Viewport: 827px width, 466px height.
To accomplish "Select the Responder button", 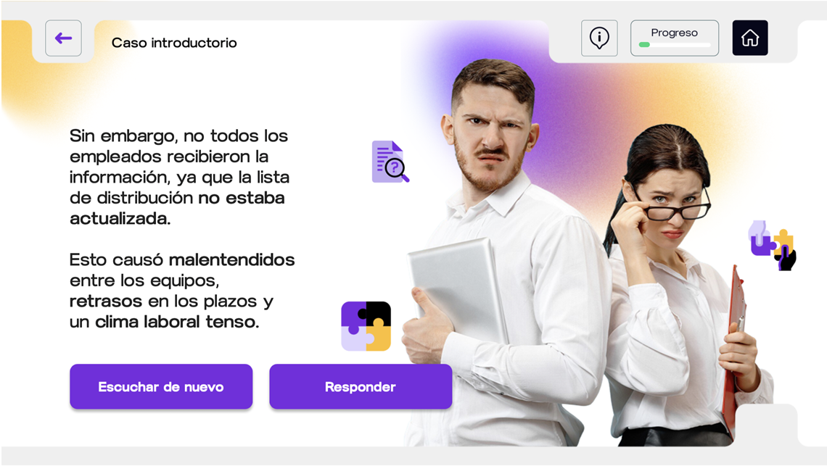I will (361, 387).
